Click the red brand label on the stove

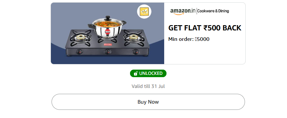[x=108, y=44]
